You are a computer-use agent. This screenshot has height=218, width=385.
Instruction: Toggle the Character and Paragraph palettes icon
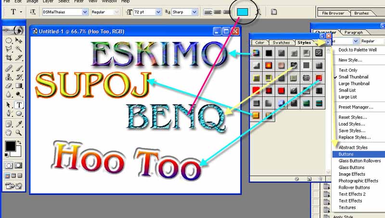[274, 12]
